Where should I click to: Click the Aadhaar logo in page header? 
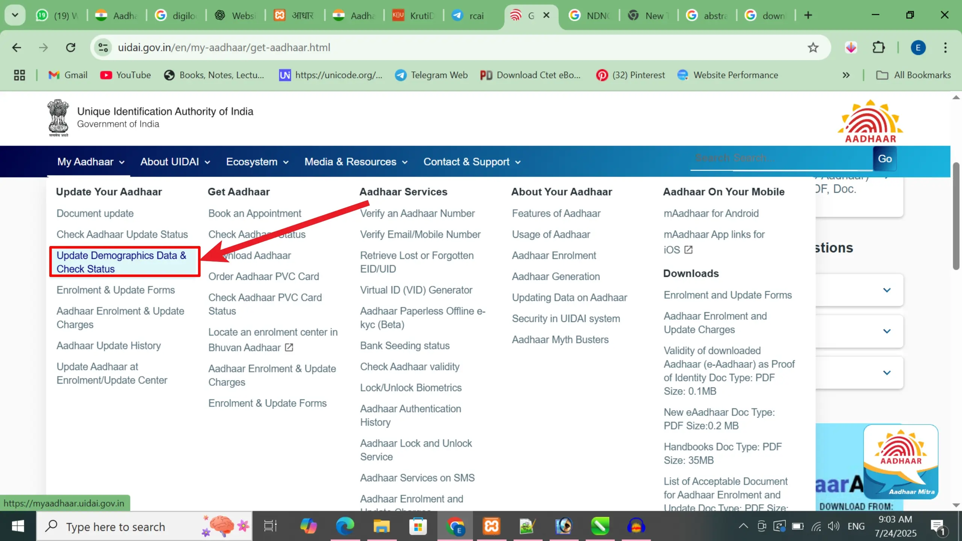(870, 121)
